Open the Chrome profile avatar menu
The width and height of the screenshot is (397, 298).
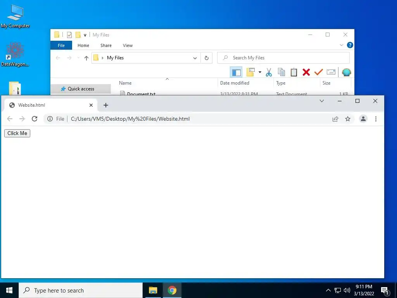pyautogui.click(x=363, y=119)
